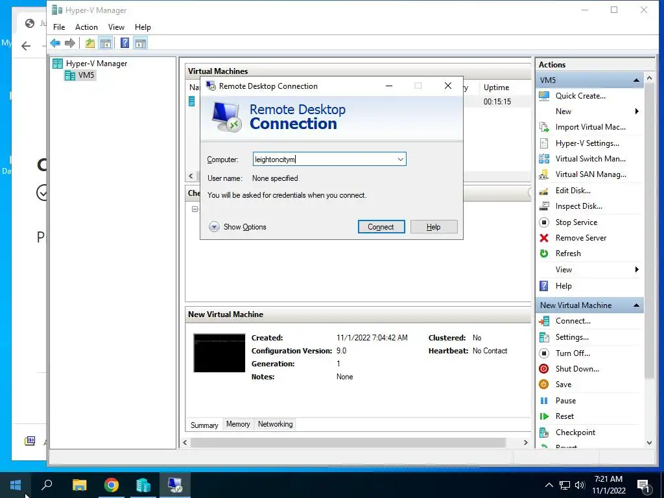Screen dimensions: 664x498
Task: Open the Help menu
Action: pyautogui.click(x=143, y=27)
